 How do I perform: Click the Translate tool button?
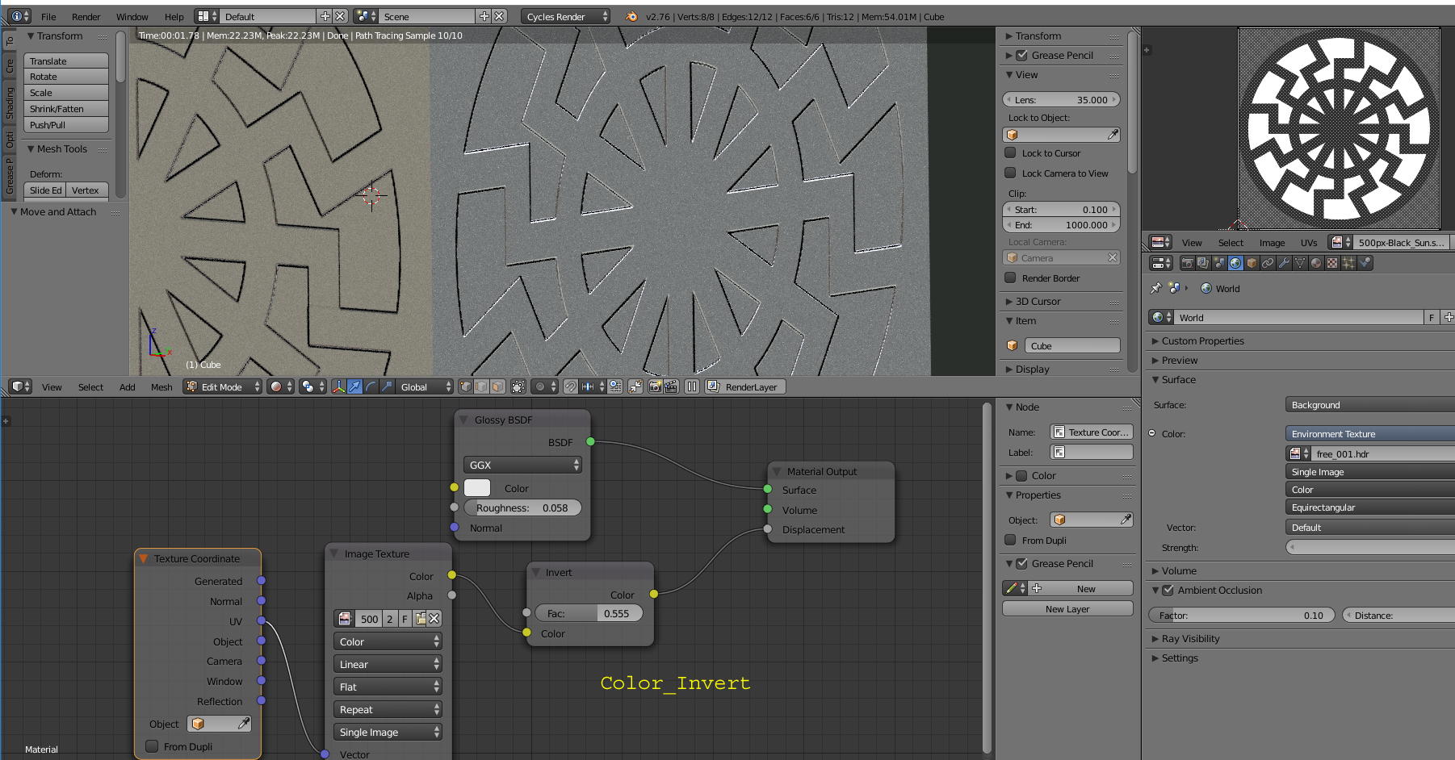pos(66,61)
